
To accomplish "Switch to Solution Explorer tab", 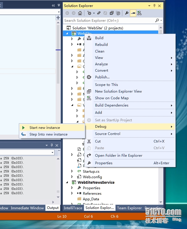I will [x=100, y=208].
